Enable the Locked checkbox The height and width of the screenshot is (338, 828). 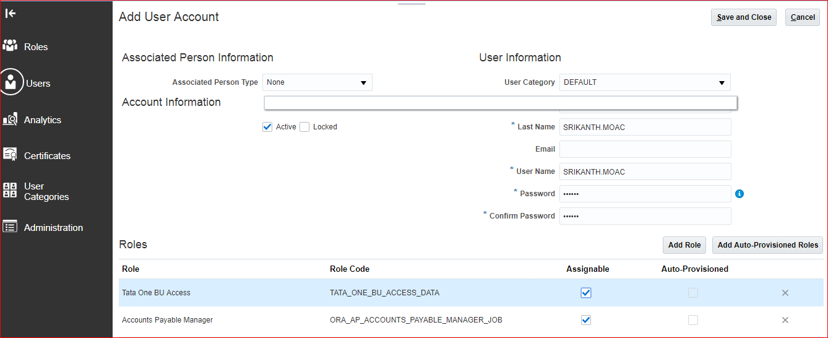(x=304, y=127)
